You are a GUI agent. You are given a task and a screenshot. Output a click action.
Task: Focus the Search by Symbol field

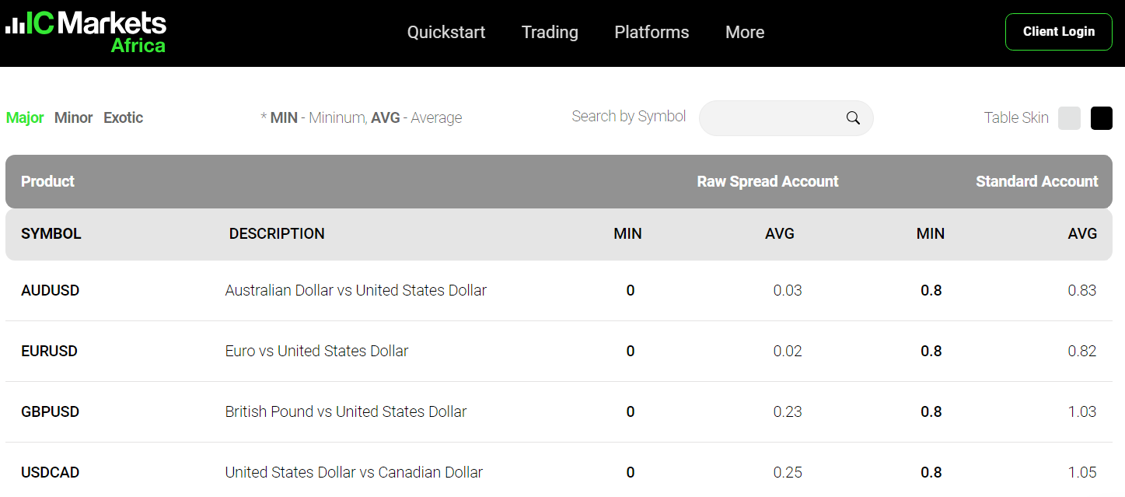point(770,118)
